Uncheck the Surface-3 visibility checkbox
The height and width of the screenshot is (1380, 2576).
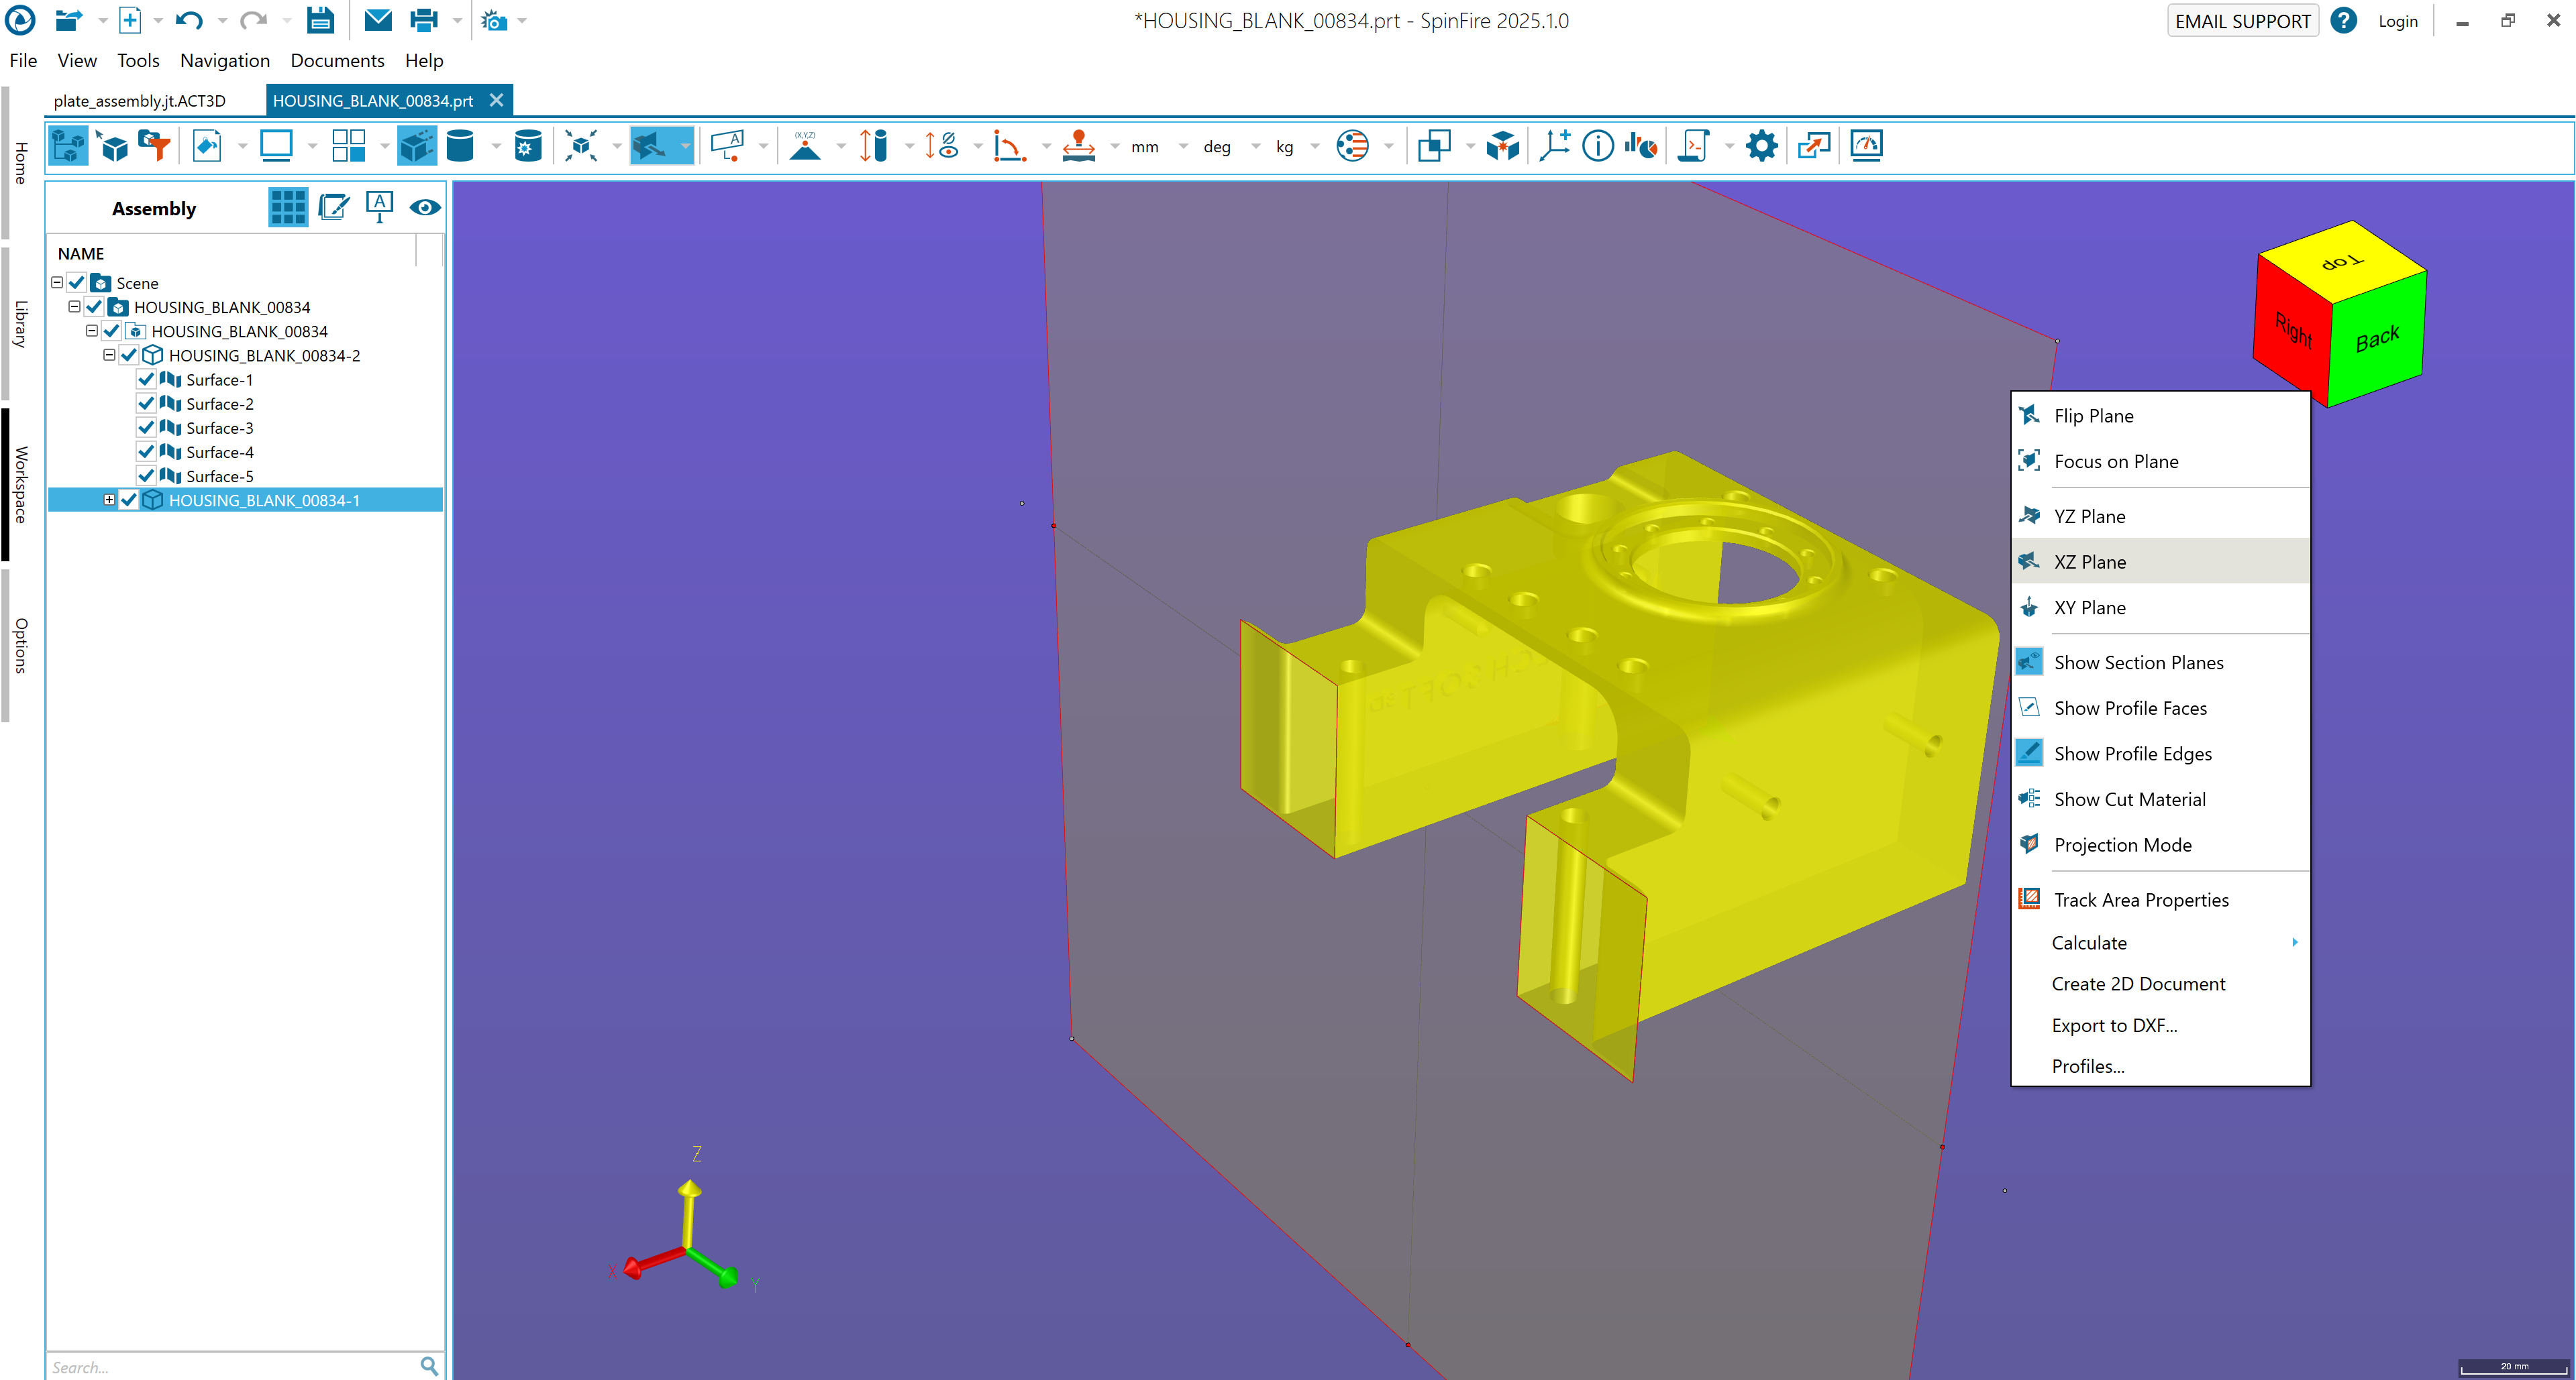tap(146, 428)
